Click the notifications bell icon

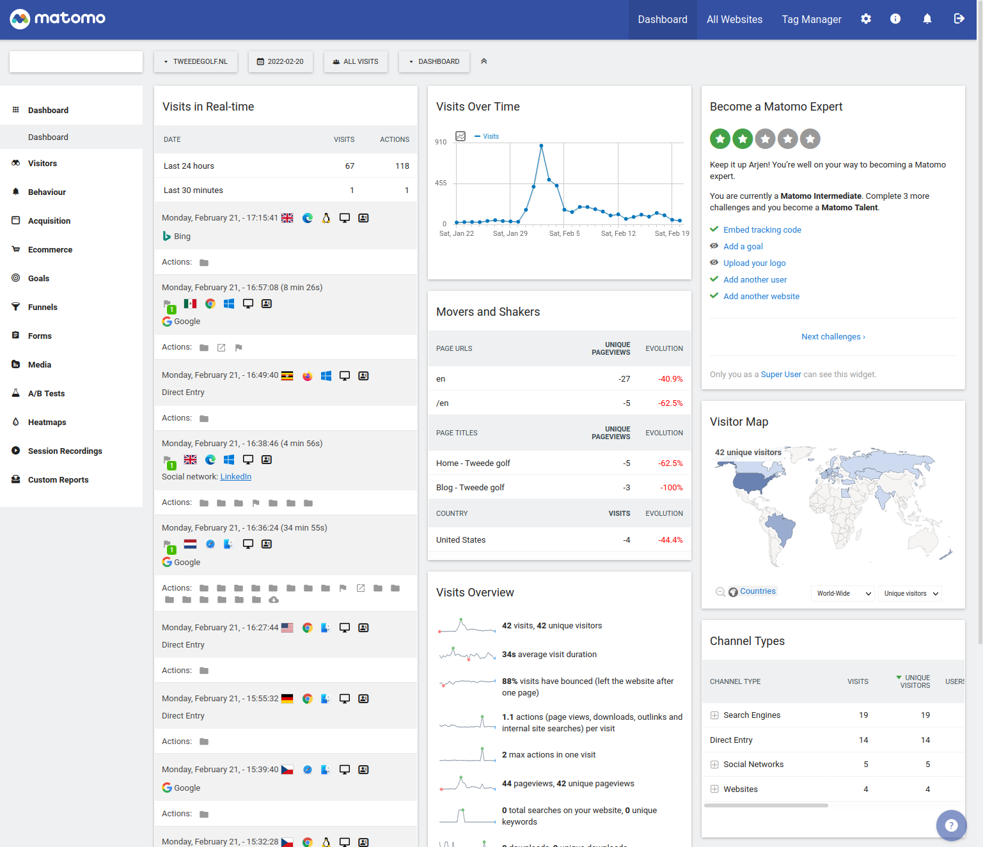[927, 19]
